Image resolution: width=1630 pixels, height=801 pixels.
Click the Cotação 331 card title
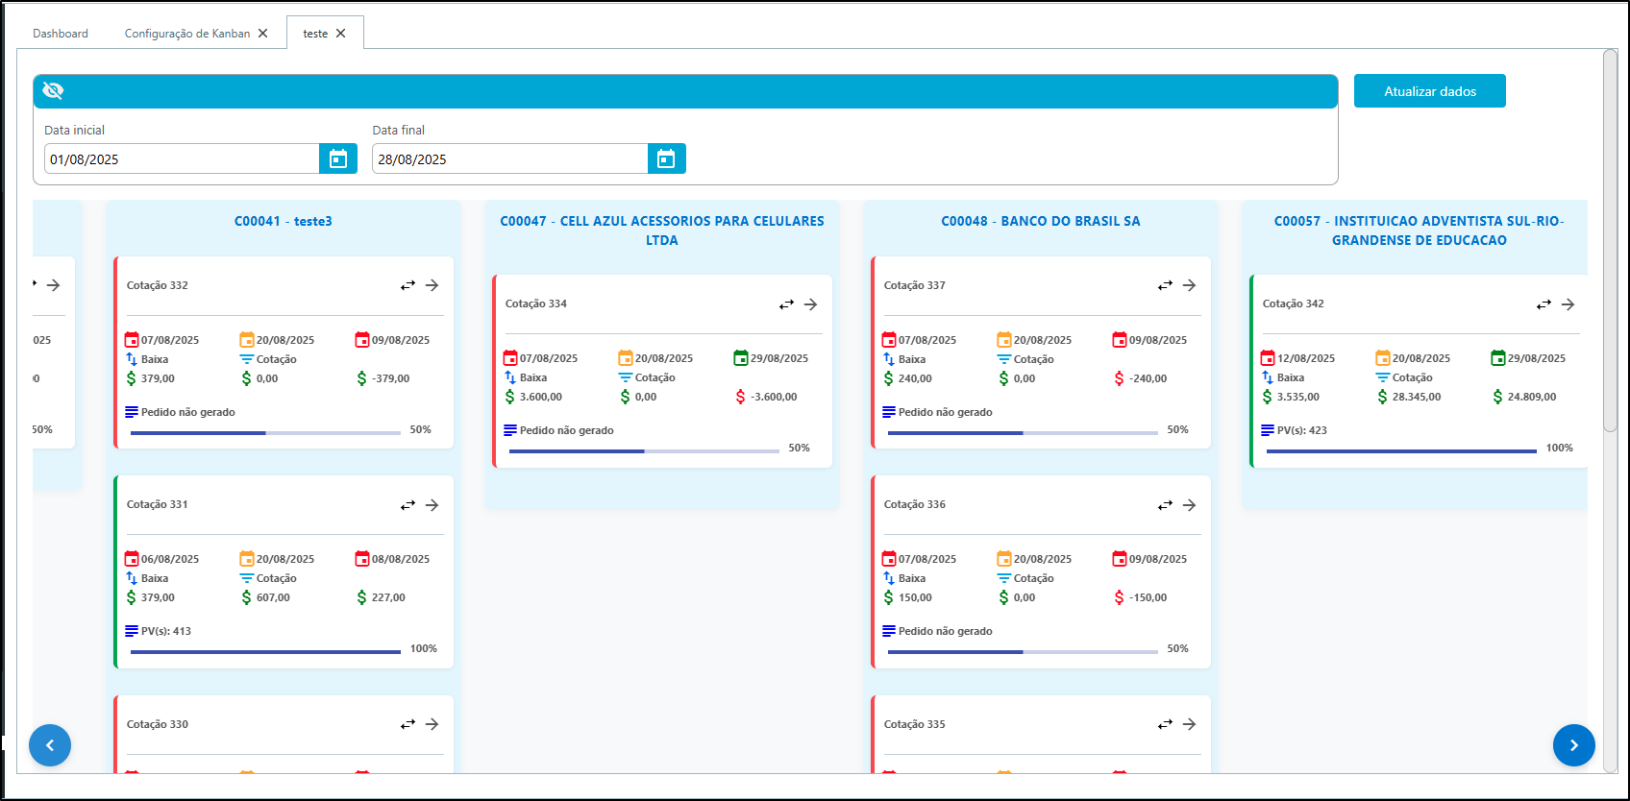tap(158, 504)
